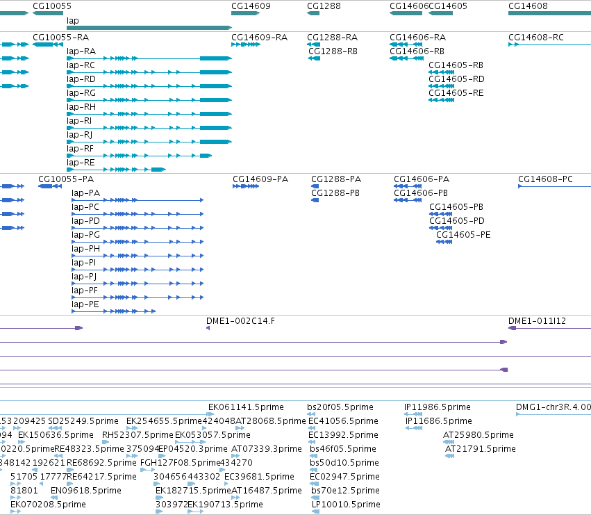Click protein CG14605-PE

click(x=444, y=242)
